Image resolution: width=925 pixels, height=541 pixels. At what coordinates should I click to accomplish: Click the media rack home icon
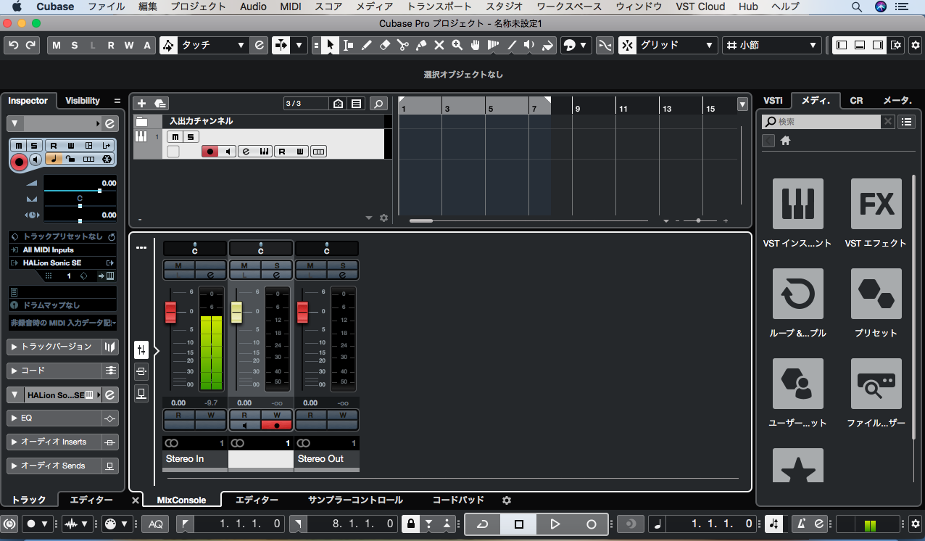click(785, 141)
